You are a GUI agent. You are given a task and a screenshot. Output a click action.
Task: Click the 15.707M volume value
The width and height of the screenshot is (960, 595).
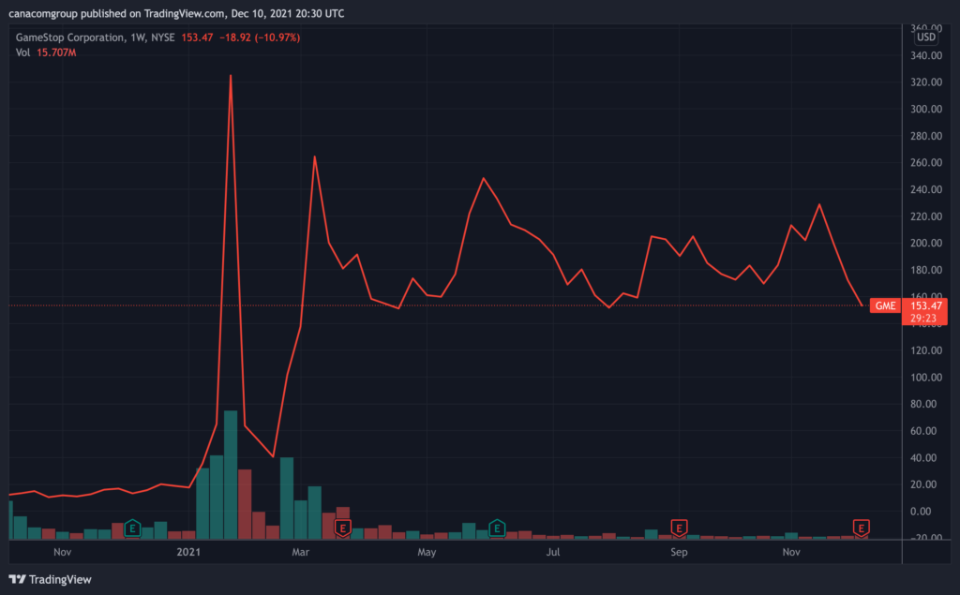(x=55, y=52)
